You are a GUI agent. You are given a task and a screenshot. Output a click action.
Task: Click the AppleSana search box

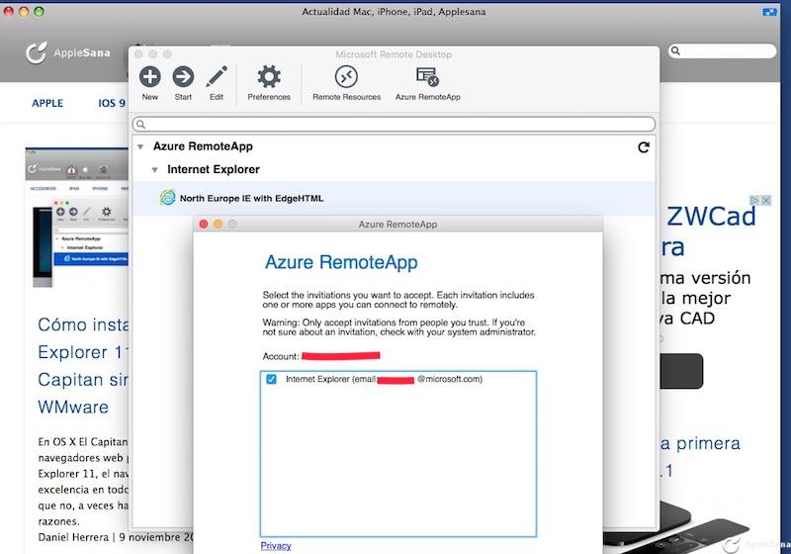pos(722,51)
